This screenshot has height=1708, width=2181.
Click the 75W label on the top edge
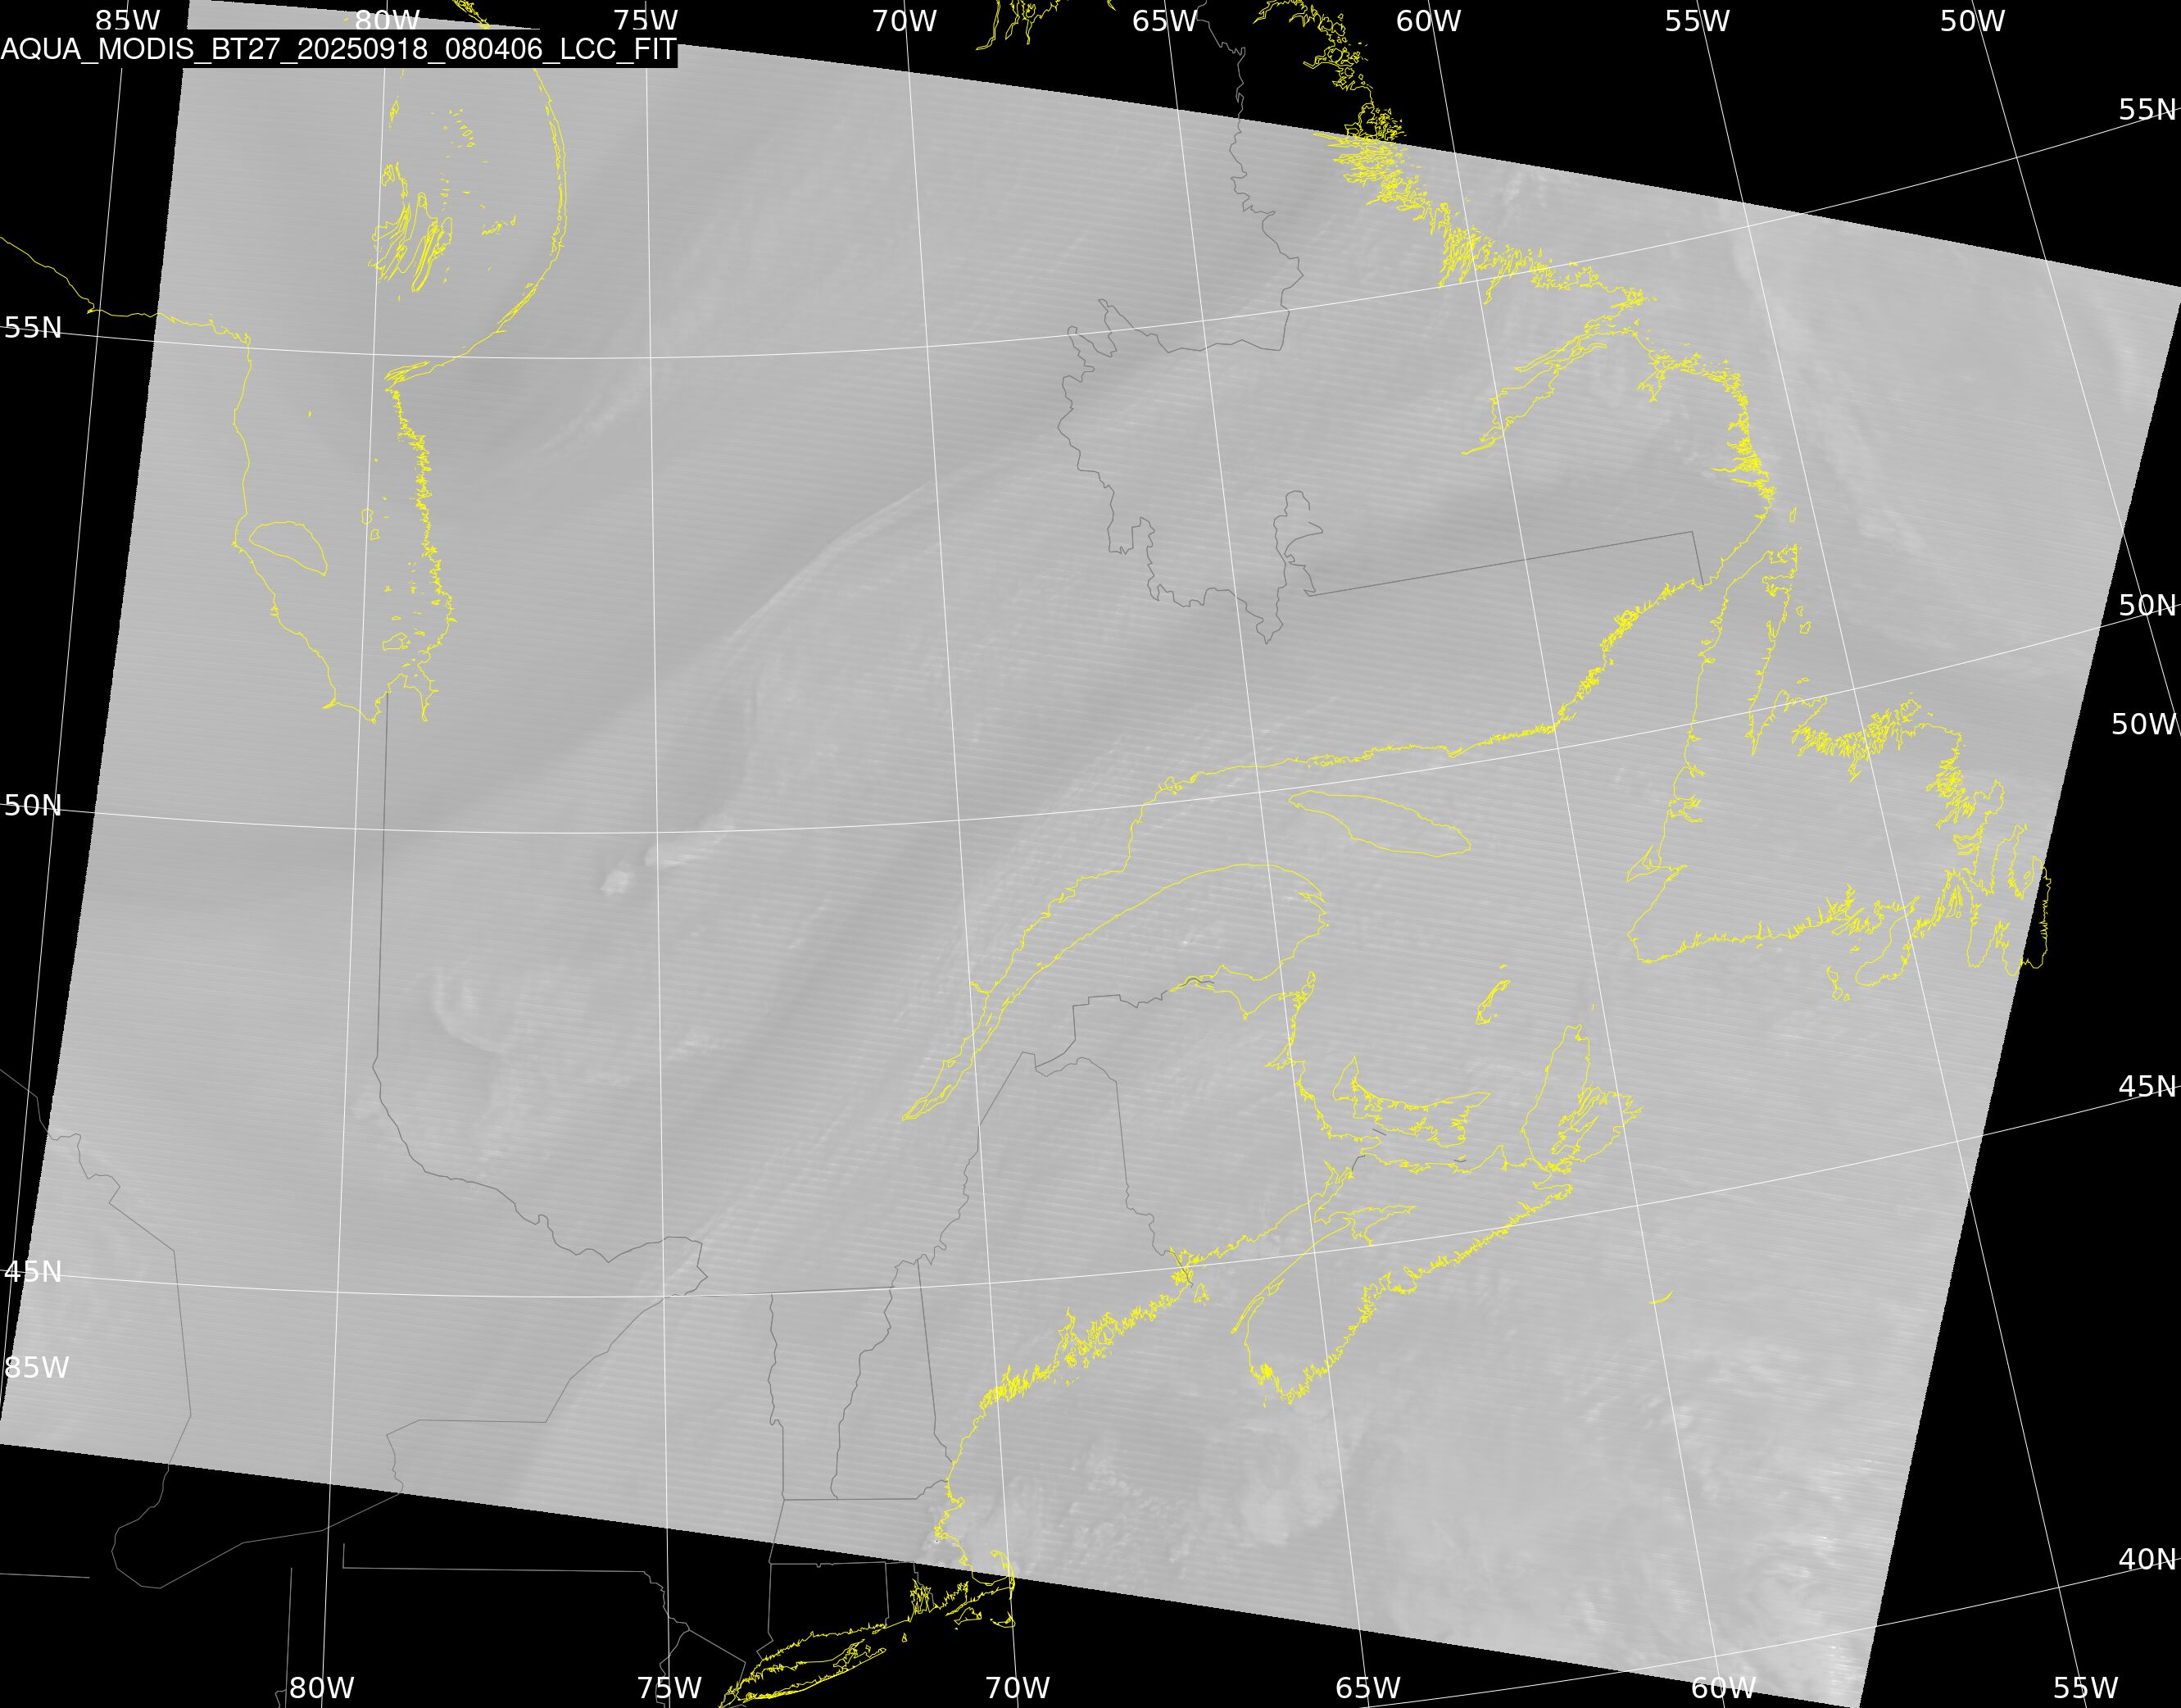pos(646,20)
